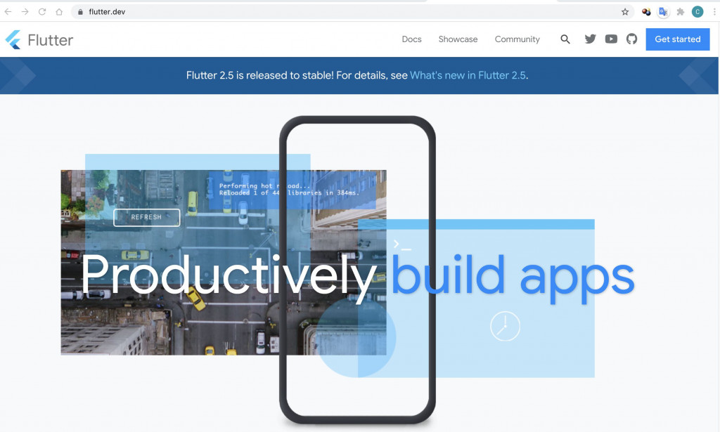Click the browser home icon
The height and width of the screenshot is (432, 720).
click(59, 12)
